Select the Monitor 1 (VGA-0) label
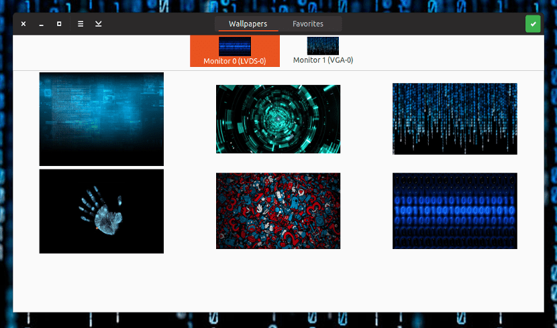The height and width of the screenshot is (328, 557). [323, 60]
